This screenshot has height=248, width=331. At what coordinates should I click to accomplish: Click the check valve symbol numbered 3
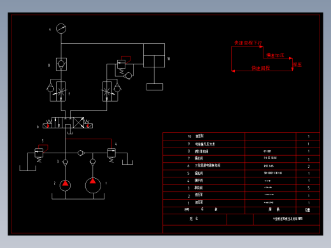(65, 162)
